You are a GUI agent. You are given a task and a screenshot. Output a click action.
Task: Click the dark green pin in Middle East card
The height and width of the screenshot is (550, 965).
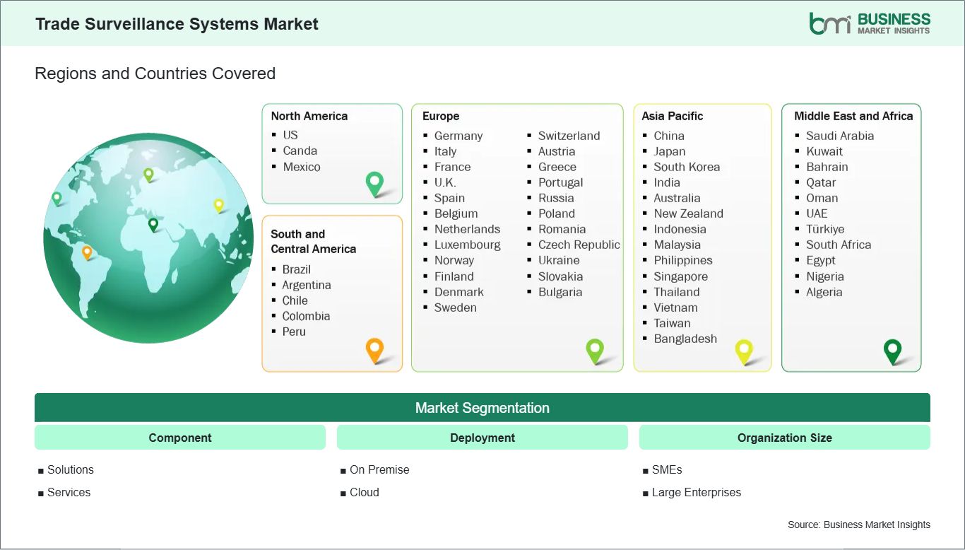(x=893, y=351)
